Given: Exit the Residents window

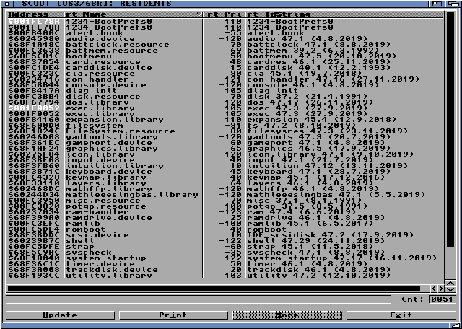Looking at the screenshot, I should (401, 315).
